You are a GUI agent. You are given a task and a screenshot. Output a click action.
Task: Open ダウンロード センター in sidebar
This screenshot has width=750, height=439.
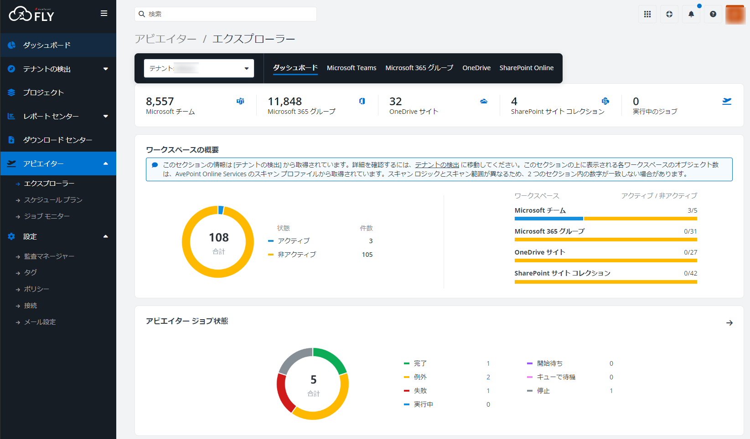[58, 140]
